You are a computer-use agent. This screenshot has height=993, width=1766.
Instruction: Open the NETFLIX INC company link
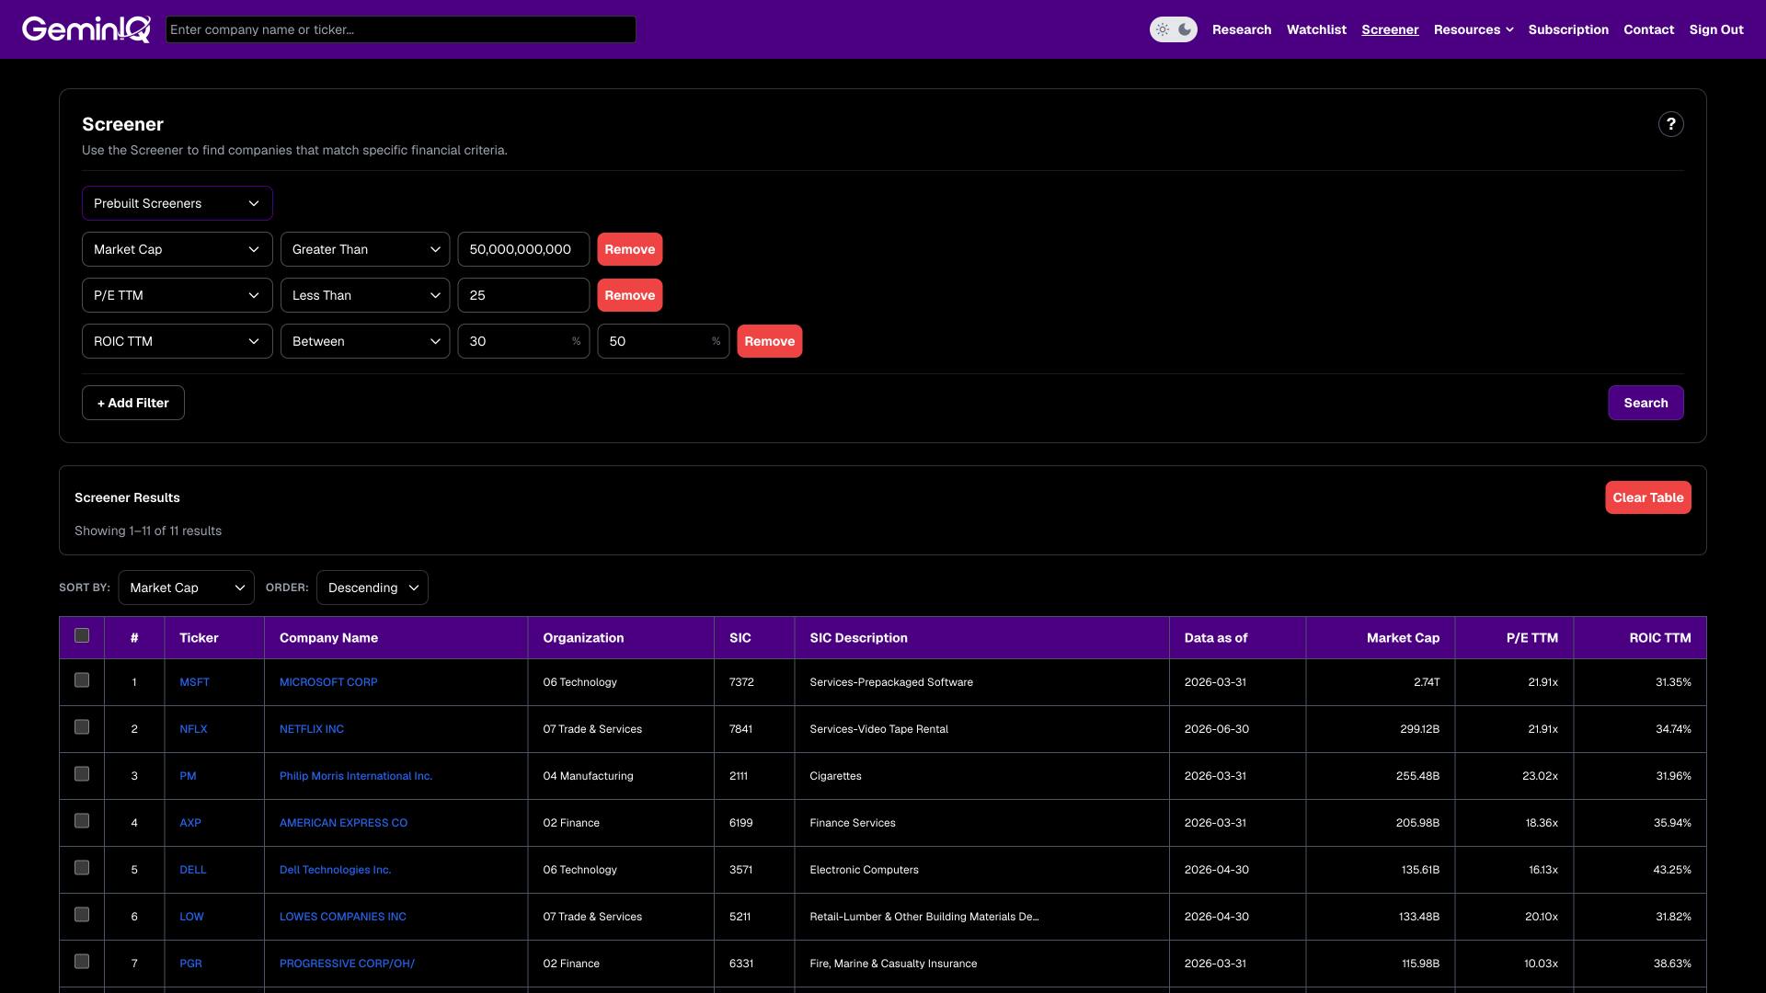312,729
